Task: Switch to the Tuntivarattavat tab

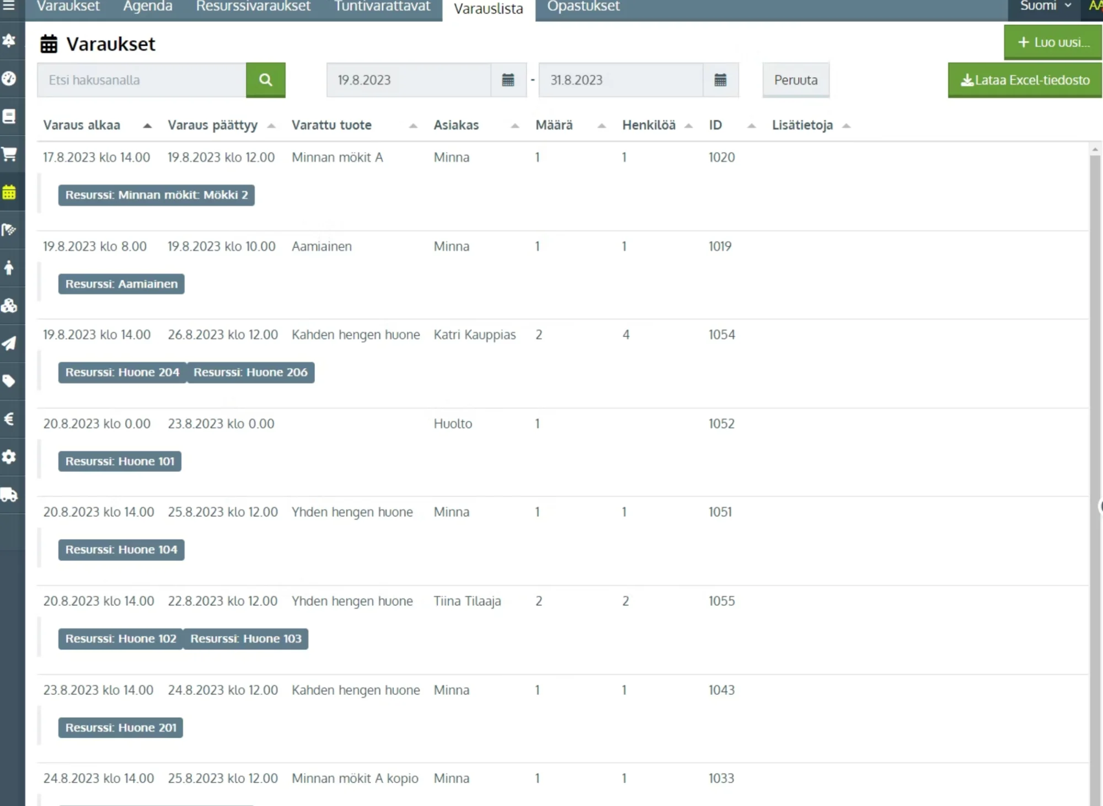Action: 382,6
